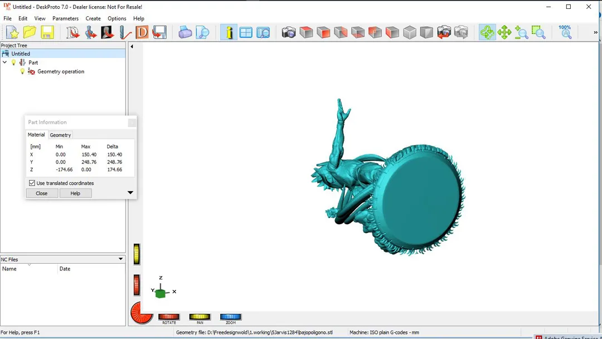Switch to the Geometry tab

(x=60, y=135)
